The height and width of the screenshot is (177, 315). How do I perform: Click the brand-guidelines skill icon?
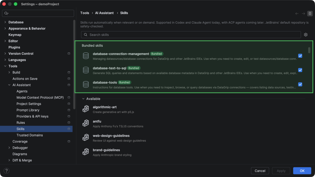pyautogui.click(x=86, y=152)
